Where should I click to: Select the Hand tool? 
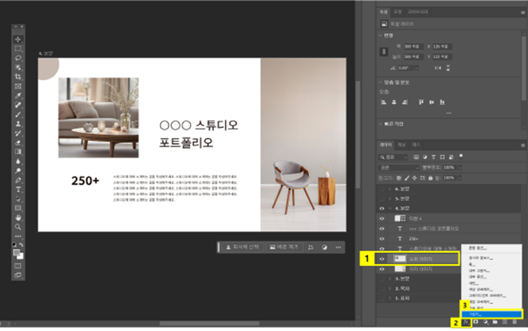click(x=18, y=218)
